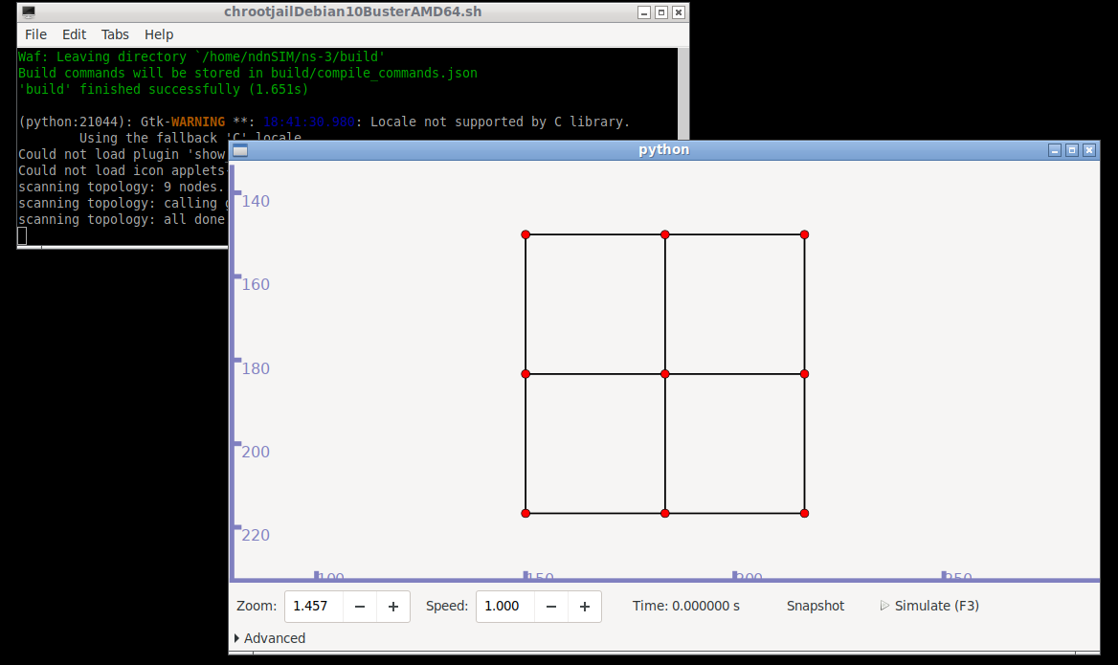
Task: Expand the Advanced section
Action: [x=270, y=638]
